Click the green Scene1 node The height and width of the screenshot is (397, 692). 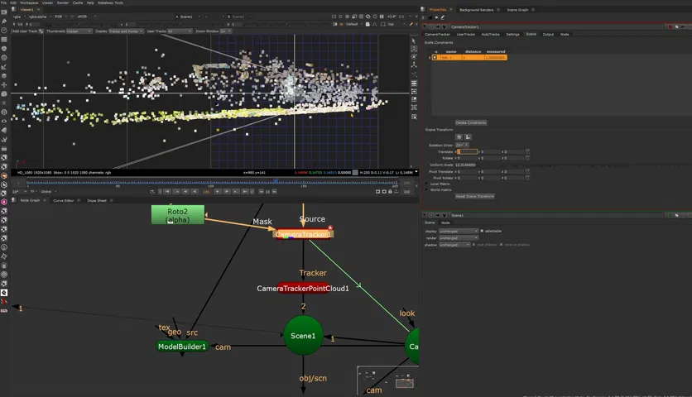pos(303,336)
